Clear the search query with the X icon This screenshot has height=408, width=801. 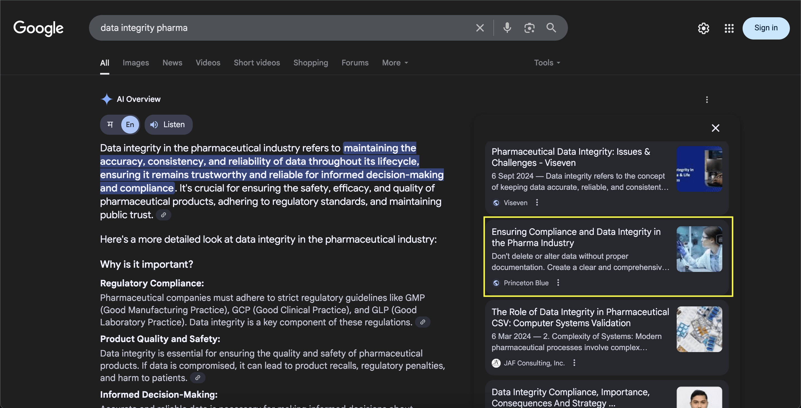[x=480, y=28]
